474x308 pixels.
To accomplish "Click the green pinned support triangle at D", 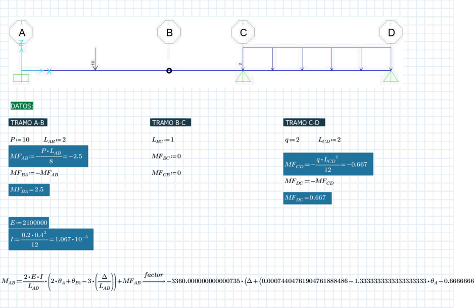I will 391,76.
